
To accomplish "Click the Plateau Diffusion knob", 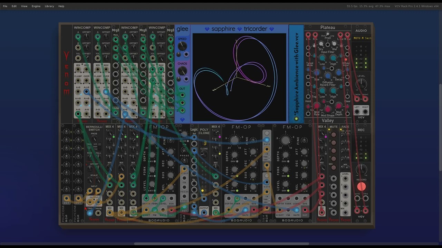I will click(328, 76).
